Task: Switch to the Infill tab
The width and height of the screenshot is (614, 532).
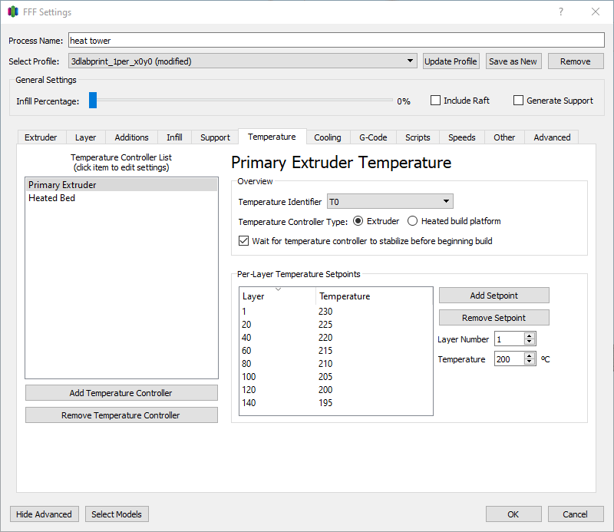Action: point(174,137)
